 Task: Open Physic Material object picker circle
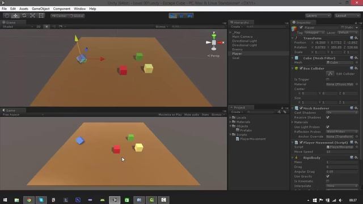pyautogui.click(x=357, y=84)
